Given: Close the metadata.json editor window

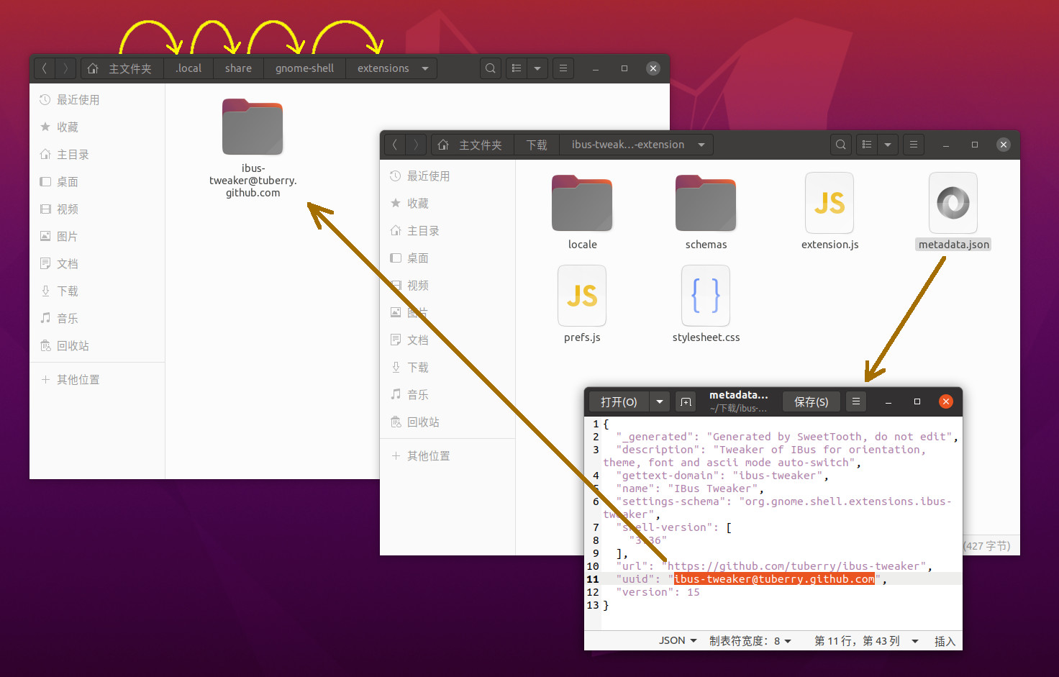Looking at the screenshot, I should 946,401.
